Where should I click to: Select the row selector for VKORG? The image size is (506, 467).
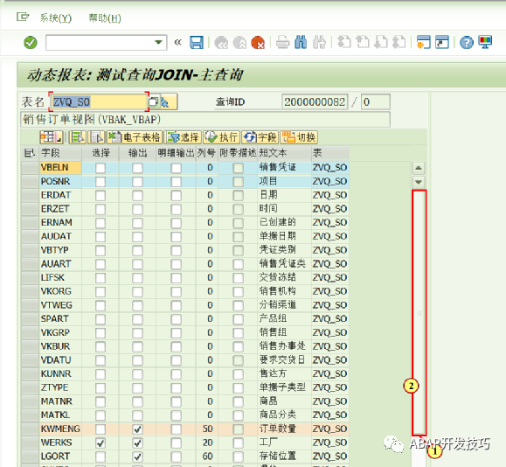pos(30,291)
